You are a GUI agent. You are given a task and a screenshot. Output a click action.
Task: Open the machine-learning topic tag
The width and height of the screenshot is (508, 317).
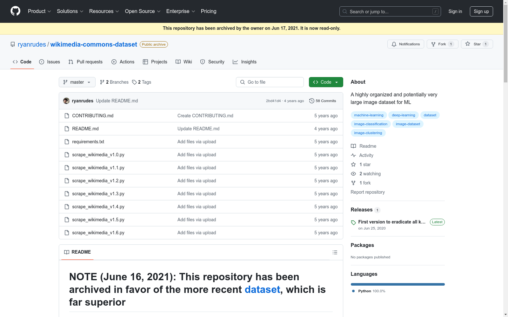click(369, 115)
